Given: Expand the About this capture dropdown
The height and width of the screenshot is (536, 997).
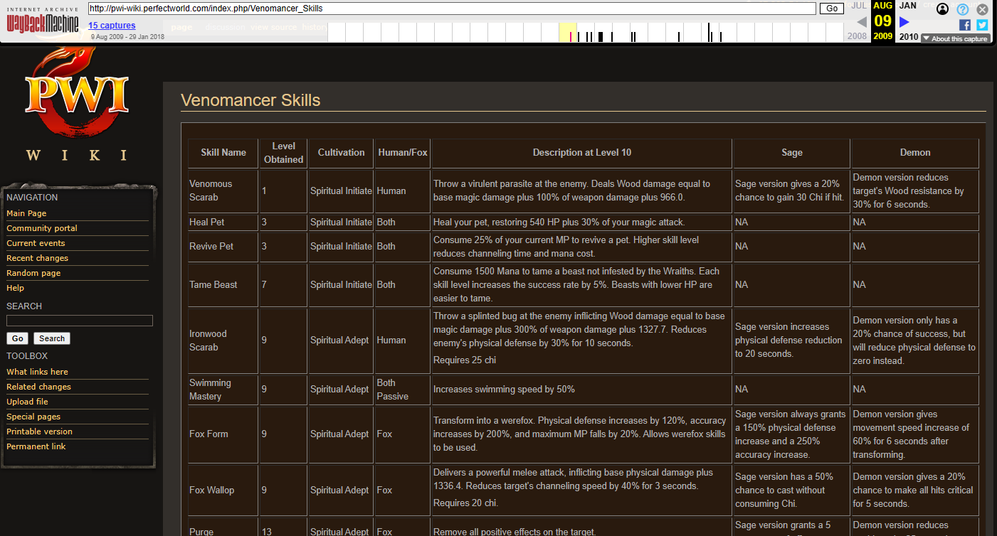Looking at the screenshot, I should click(955, 38).
